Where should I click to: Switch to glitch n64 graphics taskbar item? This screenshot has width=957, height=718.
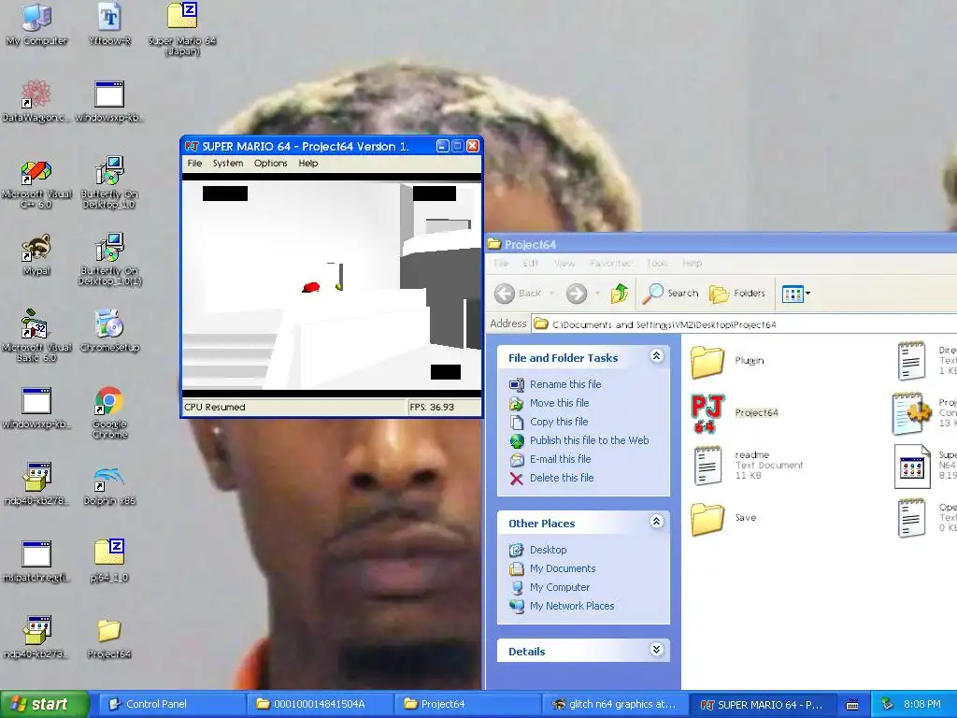point(616,705)
